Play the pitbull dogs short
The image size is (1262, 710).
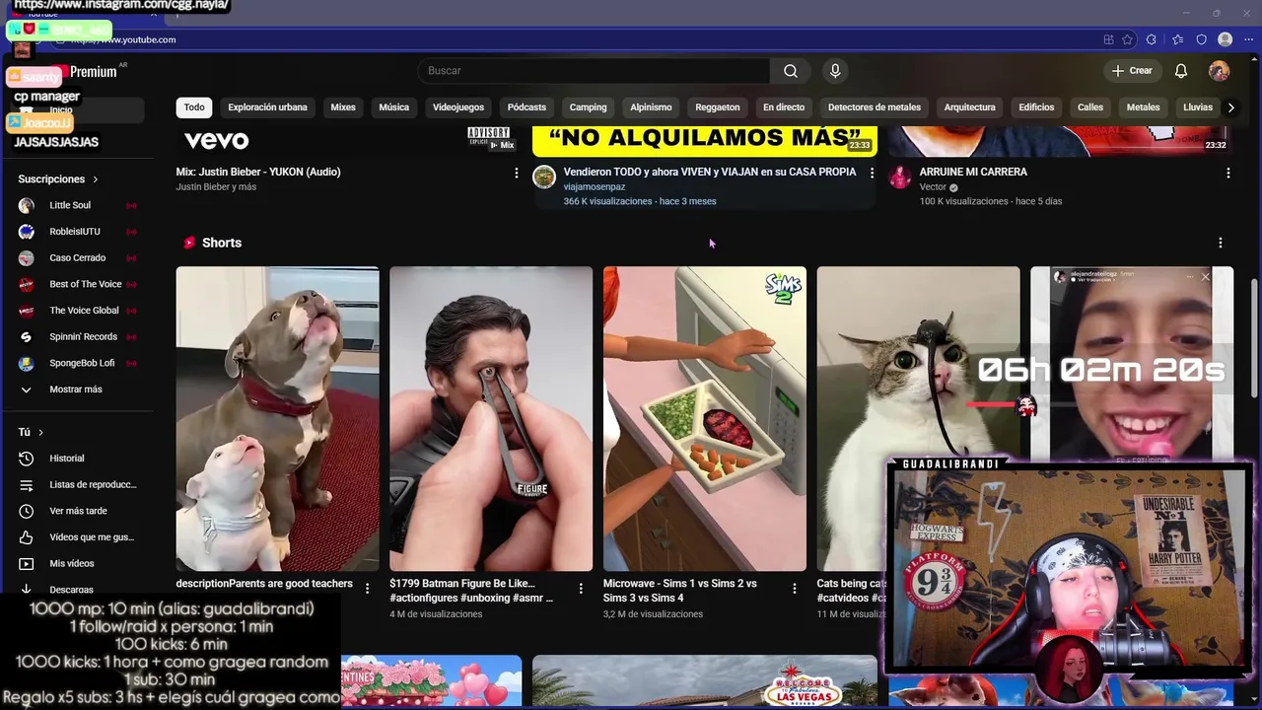pos(277,419)
